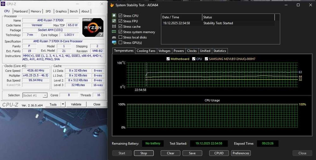Click the cache chip icon beside Stress cache
316x160 pixels.
point(114,26)
